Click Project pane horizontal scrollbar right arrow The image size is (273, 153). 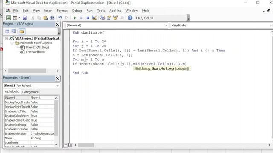point(58,71)
